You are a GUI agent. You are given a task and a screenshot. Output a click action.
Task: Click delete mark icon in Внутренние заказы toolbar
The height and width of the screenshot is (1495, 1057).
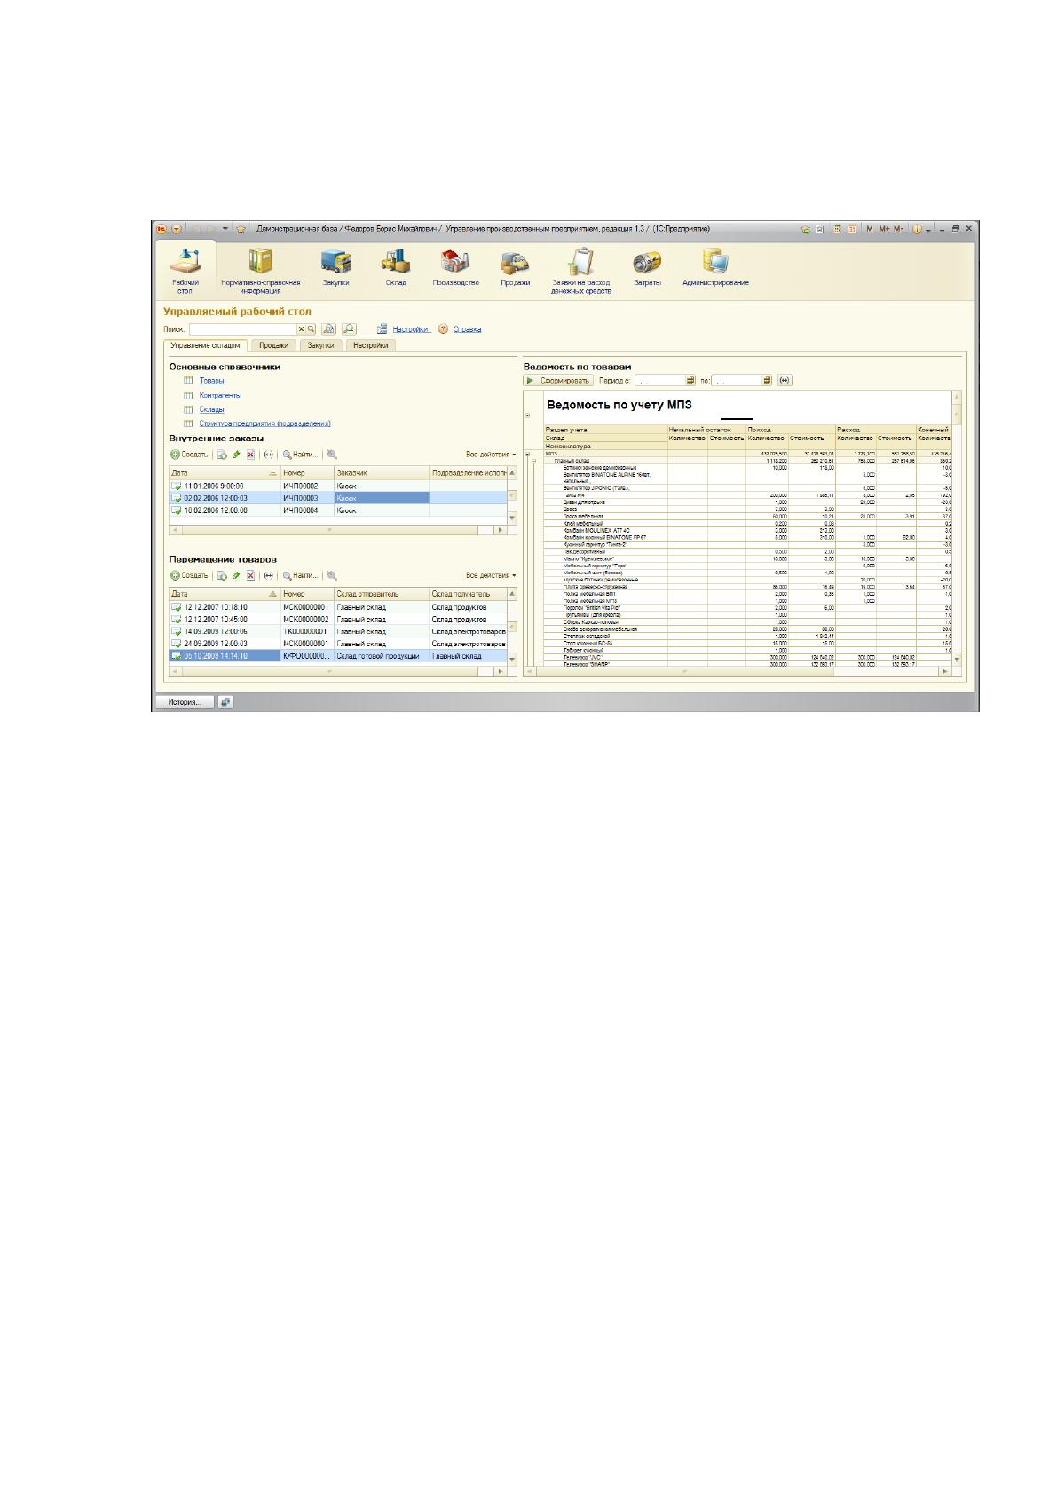[x=251, y=454]
